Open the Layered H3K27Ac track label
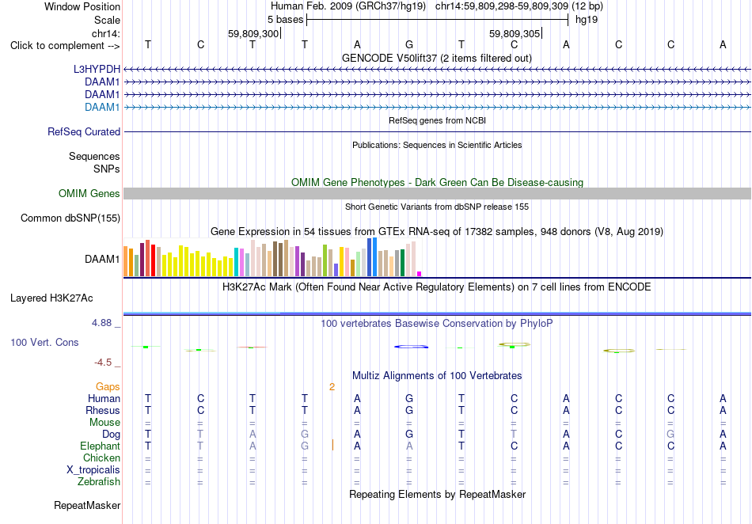Viewport: 752px width, 524px height. click(51, 298)
